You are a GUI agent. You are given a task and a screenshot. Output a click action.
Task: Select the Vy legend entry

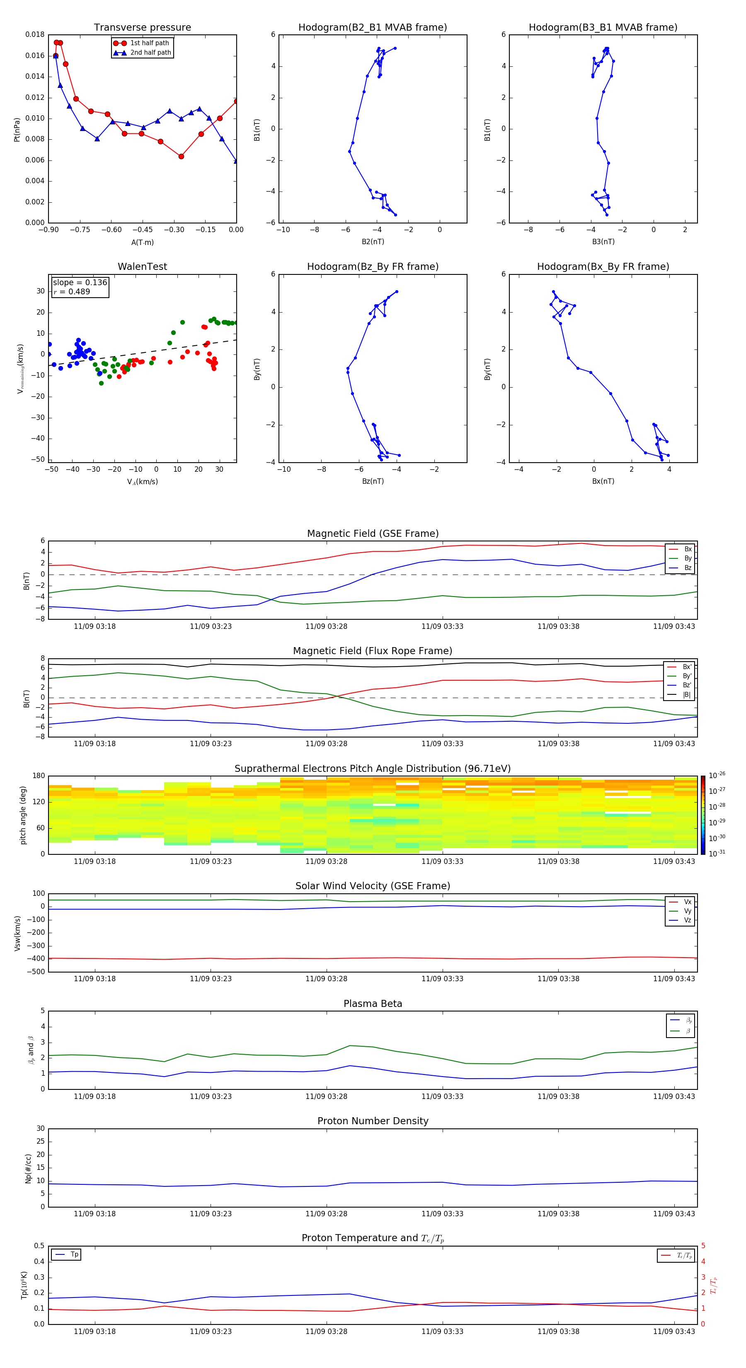(680, 911)
